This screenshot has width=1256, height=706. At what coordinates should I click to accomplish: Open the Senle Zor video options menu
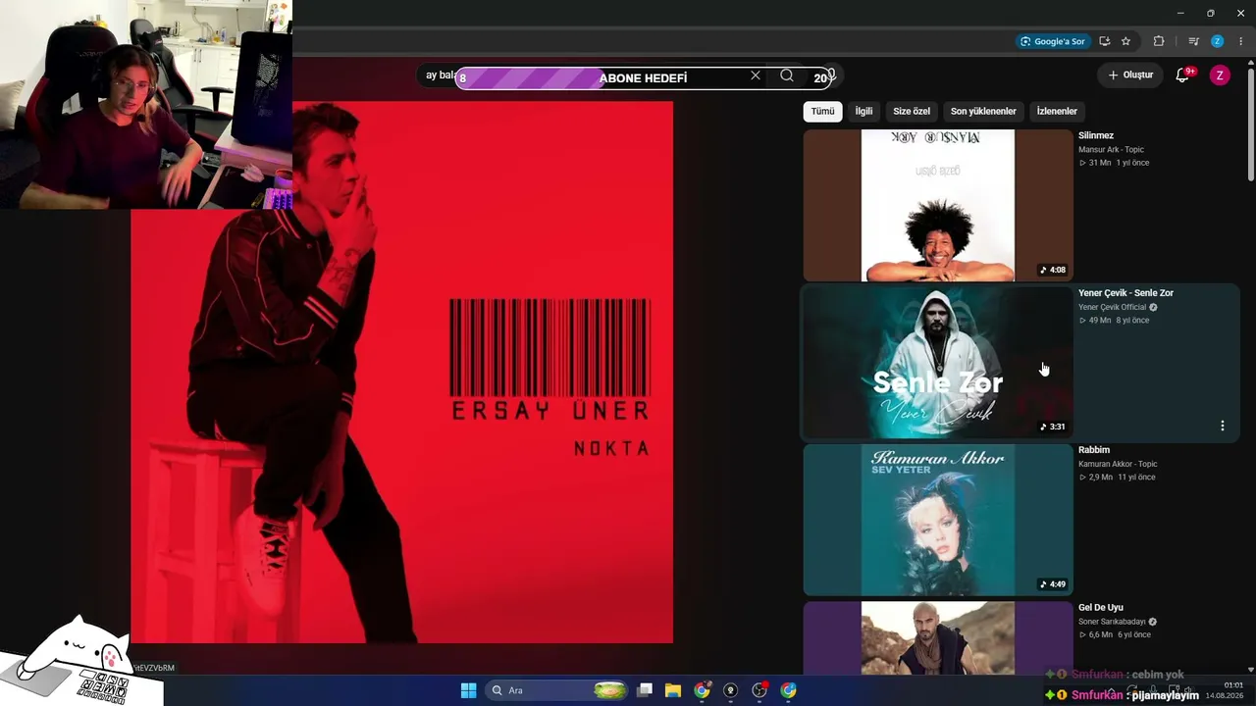(x=1223, y=426)
